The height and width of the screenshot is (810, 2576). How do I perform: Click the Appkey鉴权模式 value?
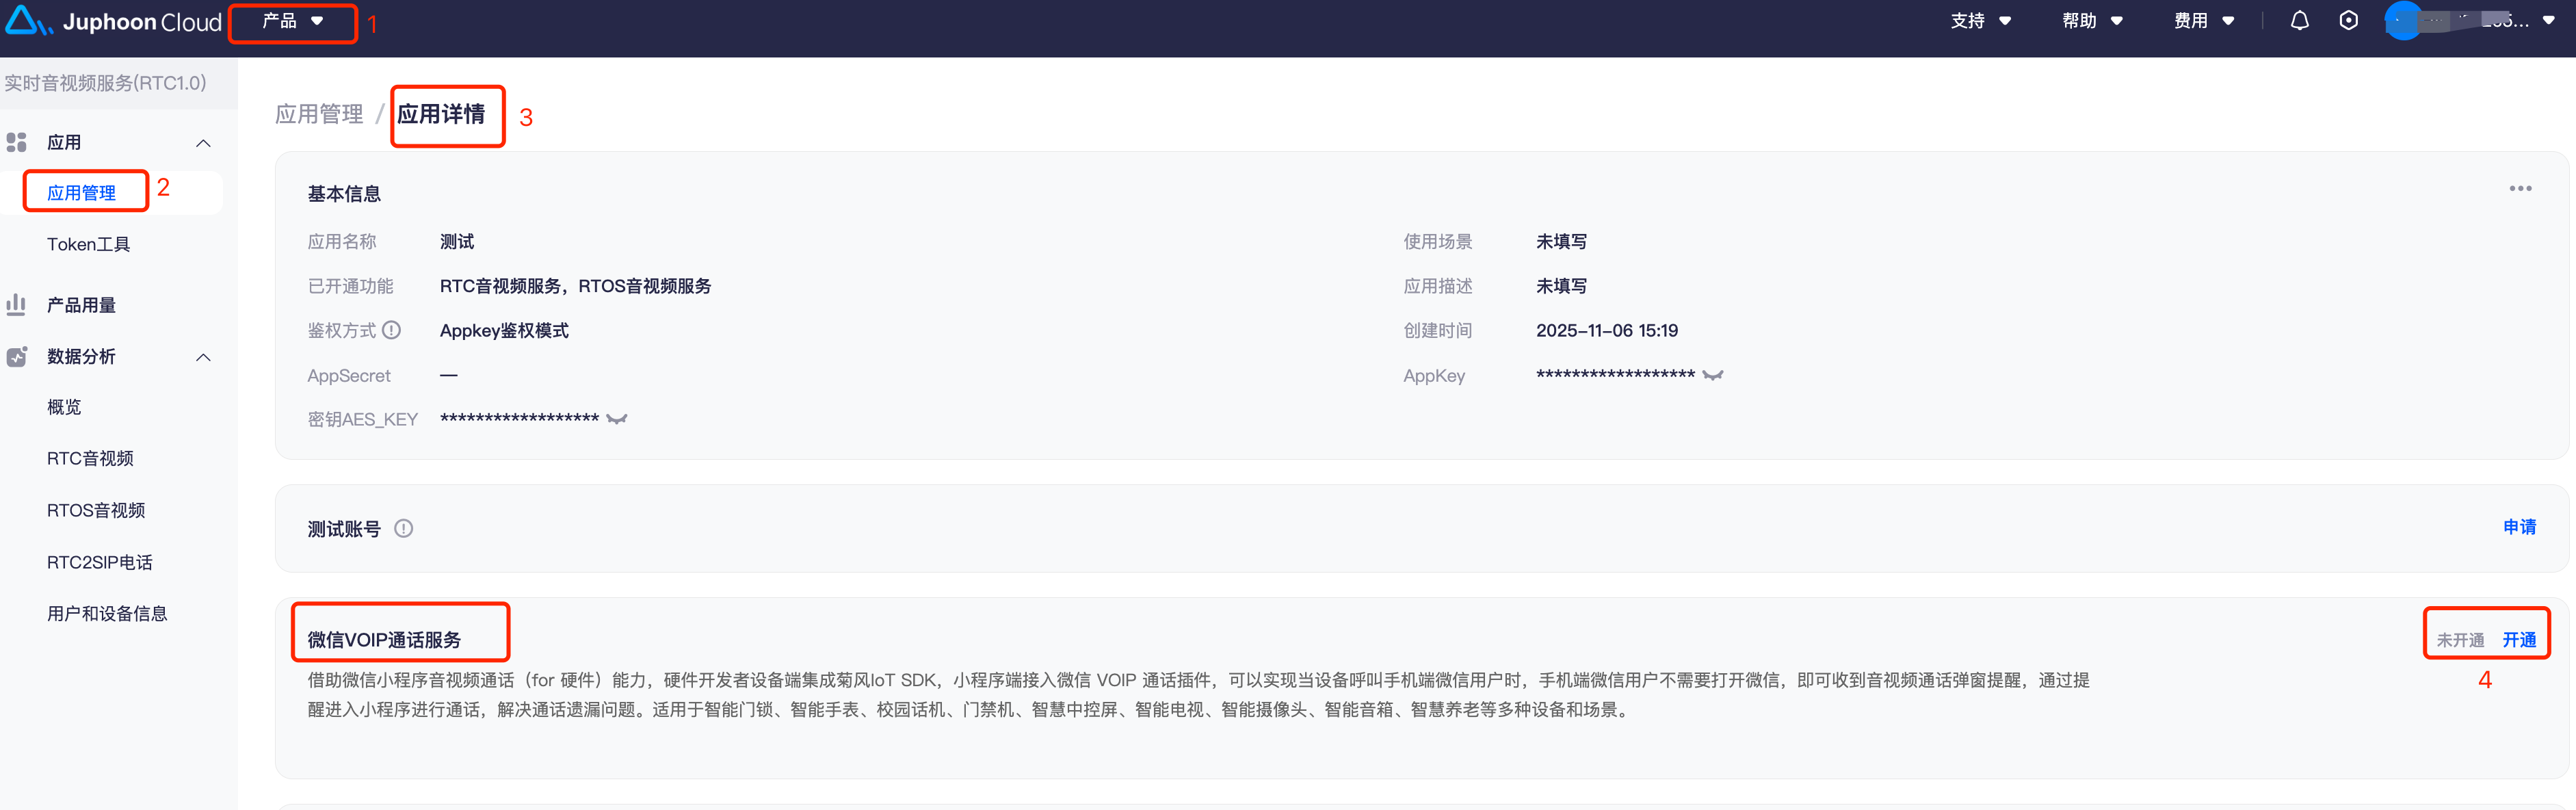pos(504,330)
